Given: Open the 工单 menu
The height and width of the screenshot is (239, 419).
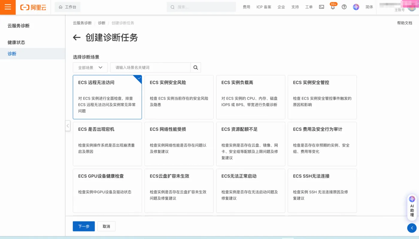Looking at the screenshot, I should (309, 7).
